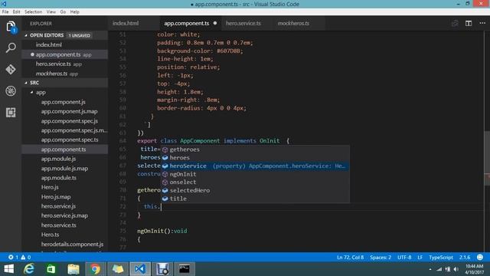490x276 pixels.
Task: Click the LF end-of-line setting
Action: [x=420, y=258]
